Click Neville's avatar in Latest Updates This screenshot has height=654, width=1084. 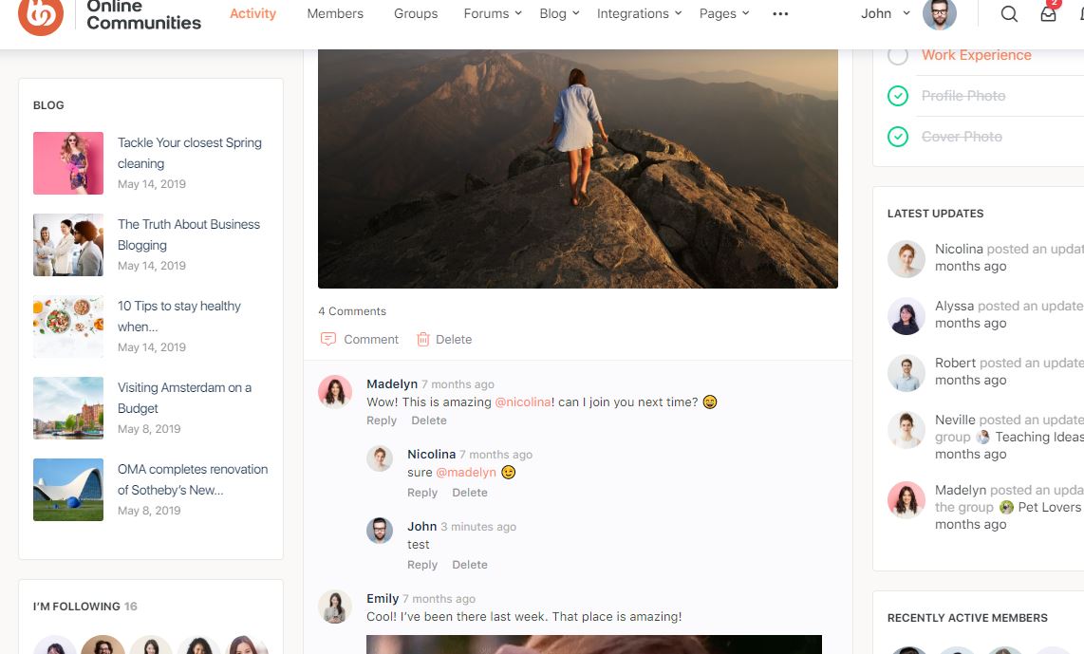click(906, 430)
